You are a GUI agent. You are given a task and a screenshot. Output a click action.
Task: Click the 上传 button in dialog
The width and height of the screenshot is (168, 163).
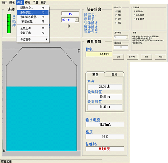pyautogui.click(x=118, y=57)
